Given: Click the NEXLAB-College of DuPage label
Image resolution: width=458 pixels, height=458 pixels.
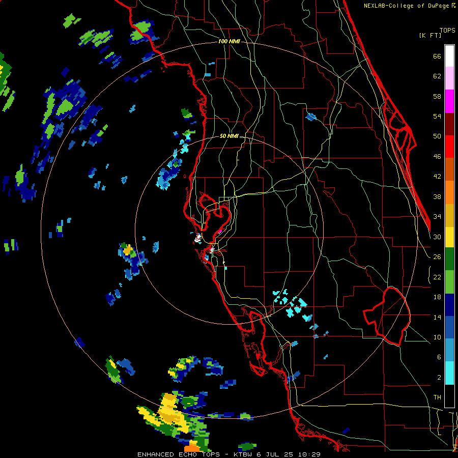Looking at the screenshot, I should 409,6.
